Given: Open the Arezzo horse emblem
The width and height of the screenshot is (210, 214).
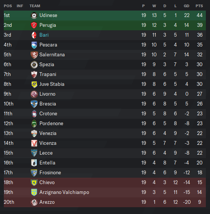Looking at the screenshot, I should 34,202.
